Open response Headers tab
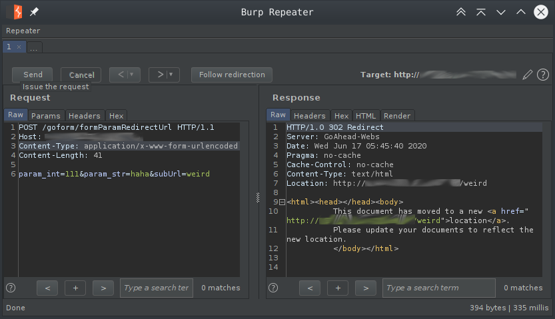Image resolution: width=555 pixels, height=319 pixels. click(310, 116)
